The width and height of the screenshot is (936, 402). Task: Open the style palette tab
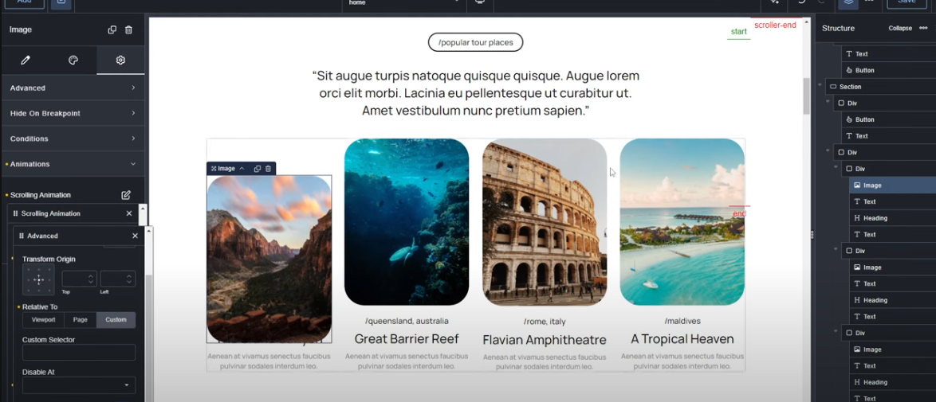pyautogui.click(x=73, y=60)
